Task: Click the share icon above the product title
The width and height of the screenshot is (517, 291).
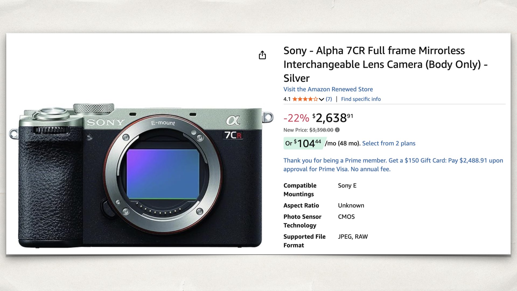Action: [263, 55]
